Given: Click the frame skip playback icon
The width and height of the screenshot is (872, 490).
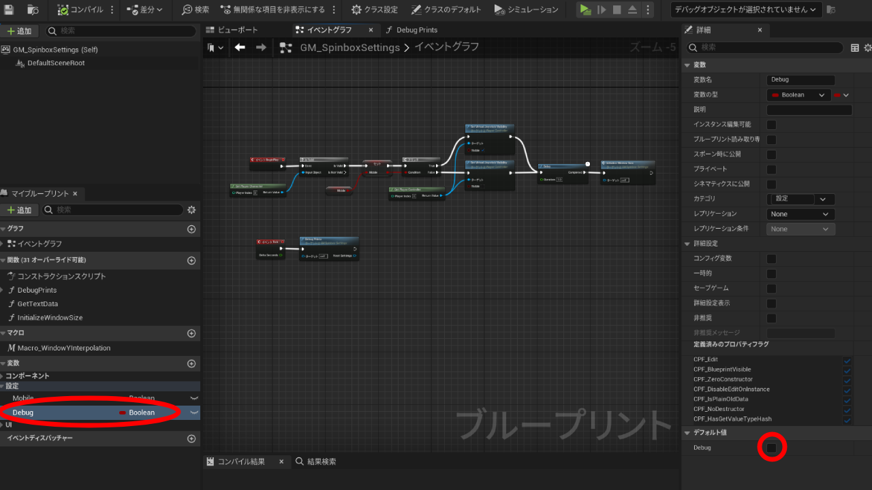Looking at the screenshot, I should click(602, 10).
